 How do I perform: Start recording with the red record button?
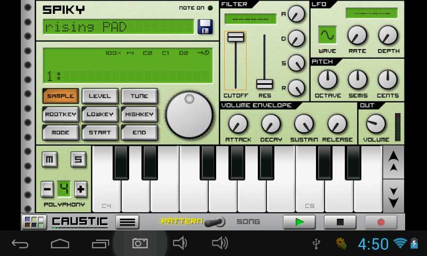pyautogui.click(x=381, y=222)
